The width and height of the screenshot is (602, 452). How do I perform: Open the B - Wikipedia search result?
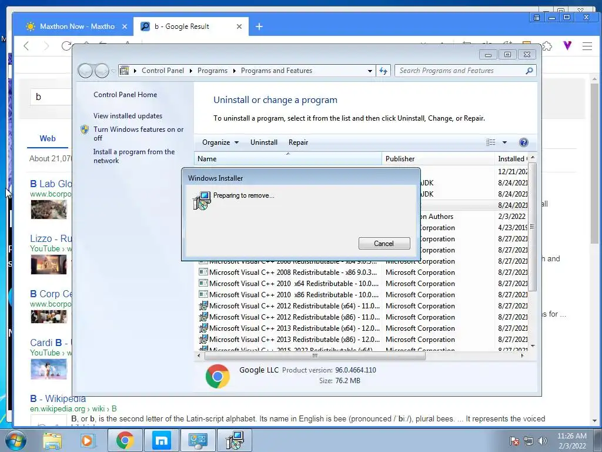point(58,398)
